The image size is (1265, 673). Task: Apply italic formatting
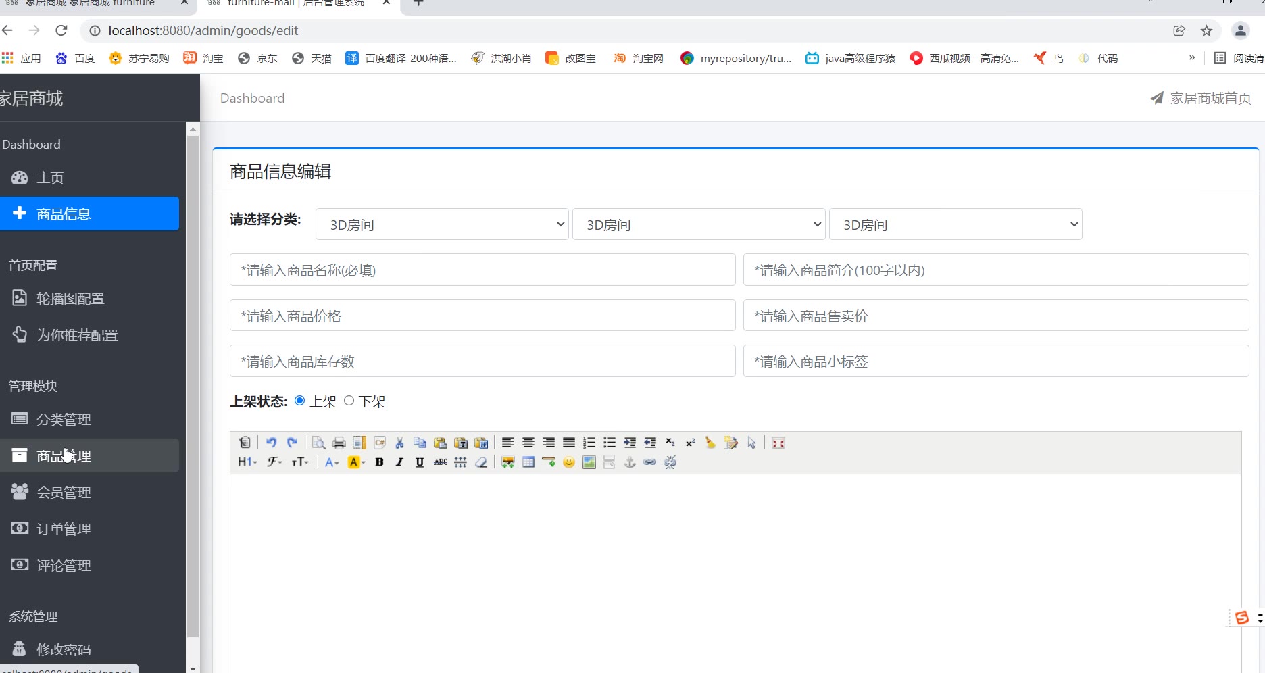(399, 462)
